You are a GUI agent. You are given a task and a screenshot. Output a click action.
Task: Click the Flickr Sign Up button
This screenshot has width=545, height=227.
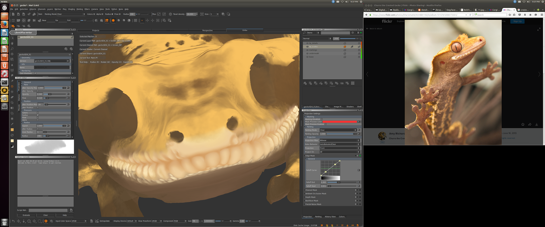click(517, 21)
